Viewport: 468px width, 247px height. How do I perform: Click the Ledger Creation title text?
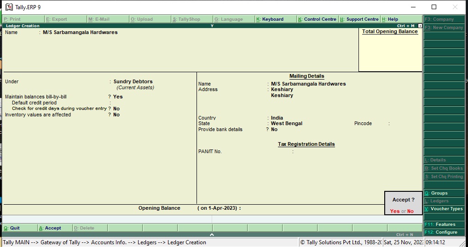coord(23,26)
